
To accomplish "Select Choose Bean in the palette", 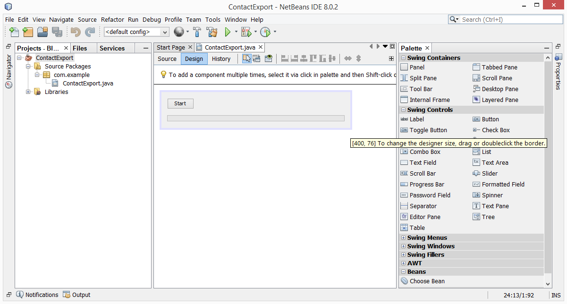I will pos(427,281).
